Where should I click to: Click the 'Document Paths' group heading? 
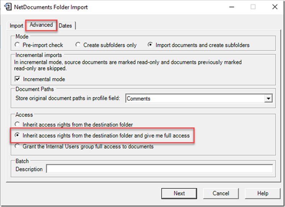click(35, 89)
